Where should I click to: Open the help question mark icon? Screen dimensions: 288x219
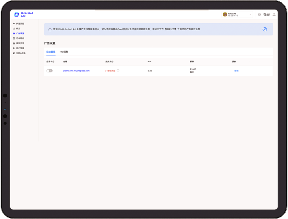point(259,14)
